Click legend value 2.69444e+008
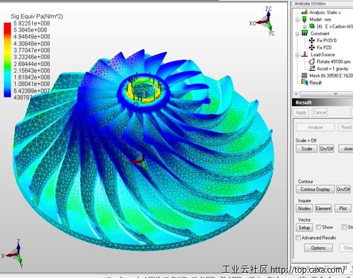Screen dimensions: 353x278 pos(32,64)
